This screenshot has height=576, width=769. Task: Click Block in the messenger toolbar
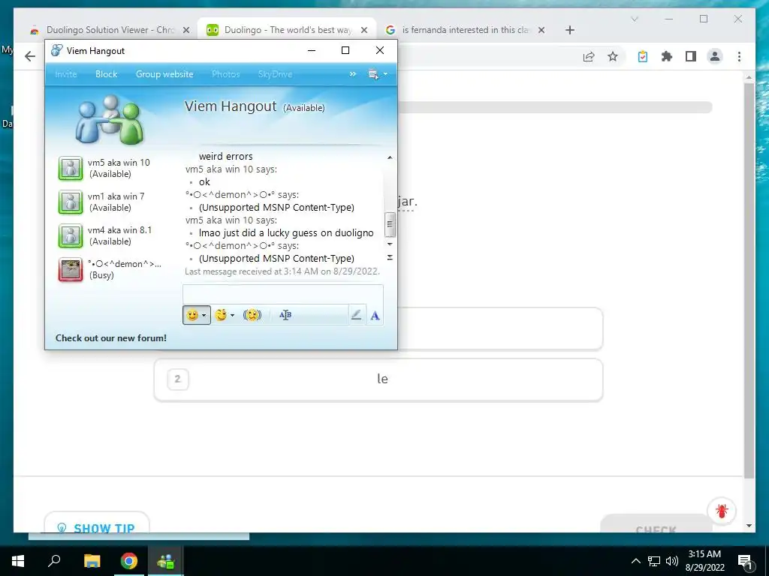(107, 74)
